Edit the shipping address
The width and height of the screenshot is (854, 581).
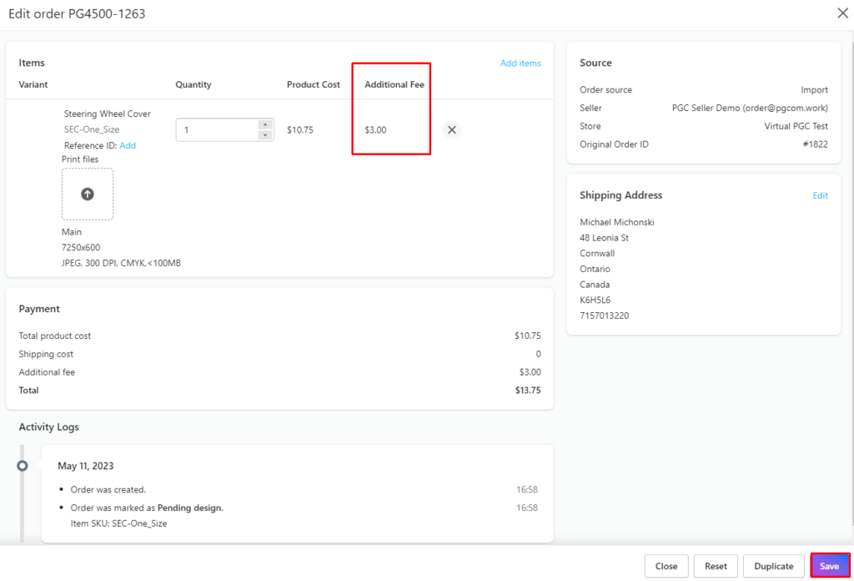[x=820, y=195]
